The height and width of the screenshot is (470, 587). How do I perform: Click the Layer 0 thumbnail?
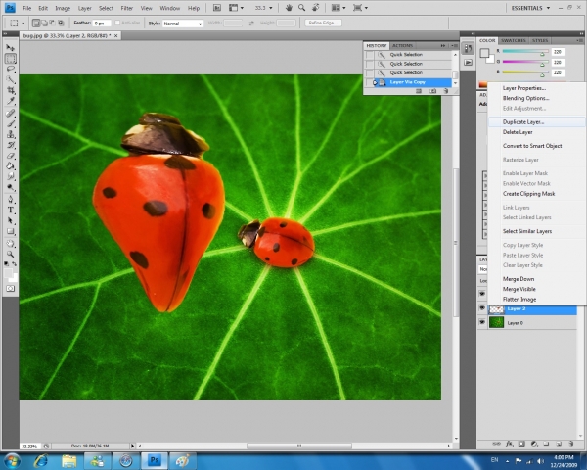[x=496, y=322]
